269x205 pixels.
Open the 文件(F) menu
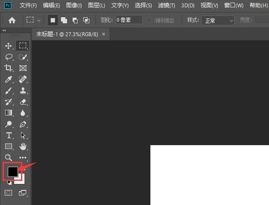[x=28, y=6]
